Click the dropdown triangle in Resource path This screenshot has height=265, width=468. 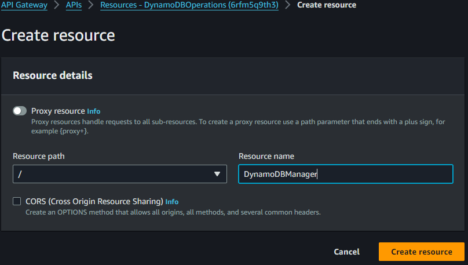tap(217, 174)
